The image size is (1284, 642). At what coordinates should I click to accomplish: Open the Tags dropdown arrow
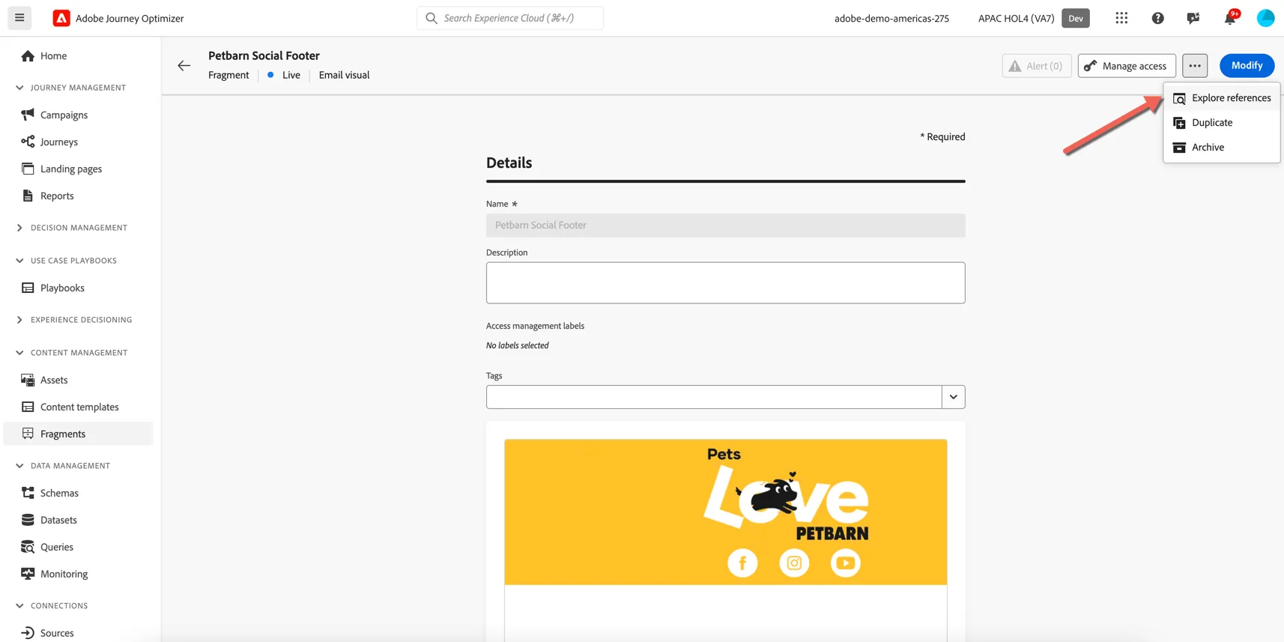tap(953, 397)
